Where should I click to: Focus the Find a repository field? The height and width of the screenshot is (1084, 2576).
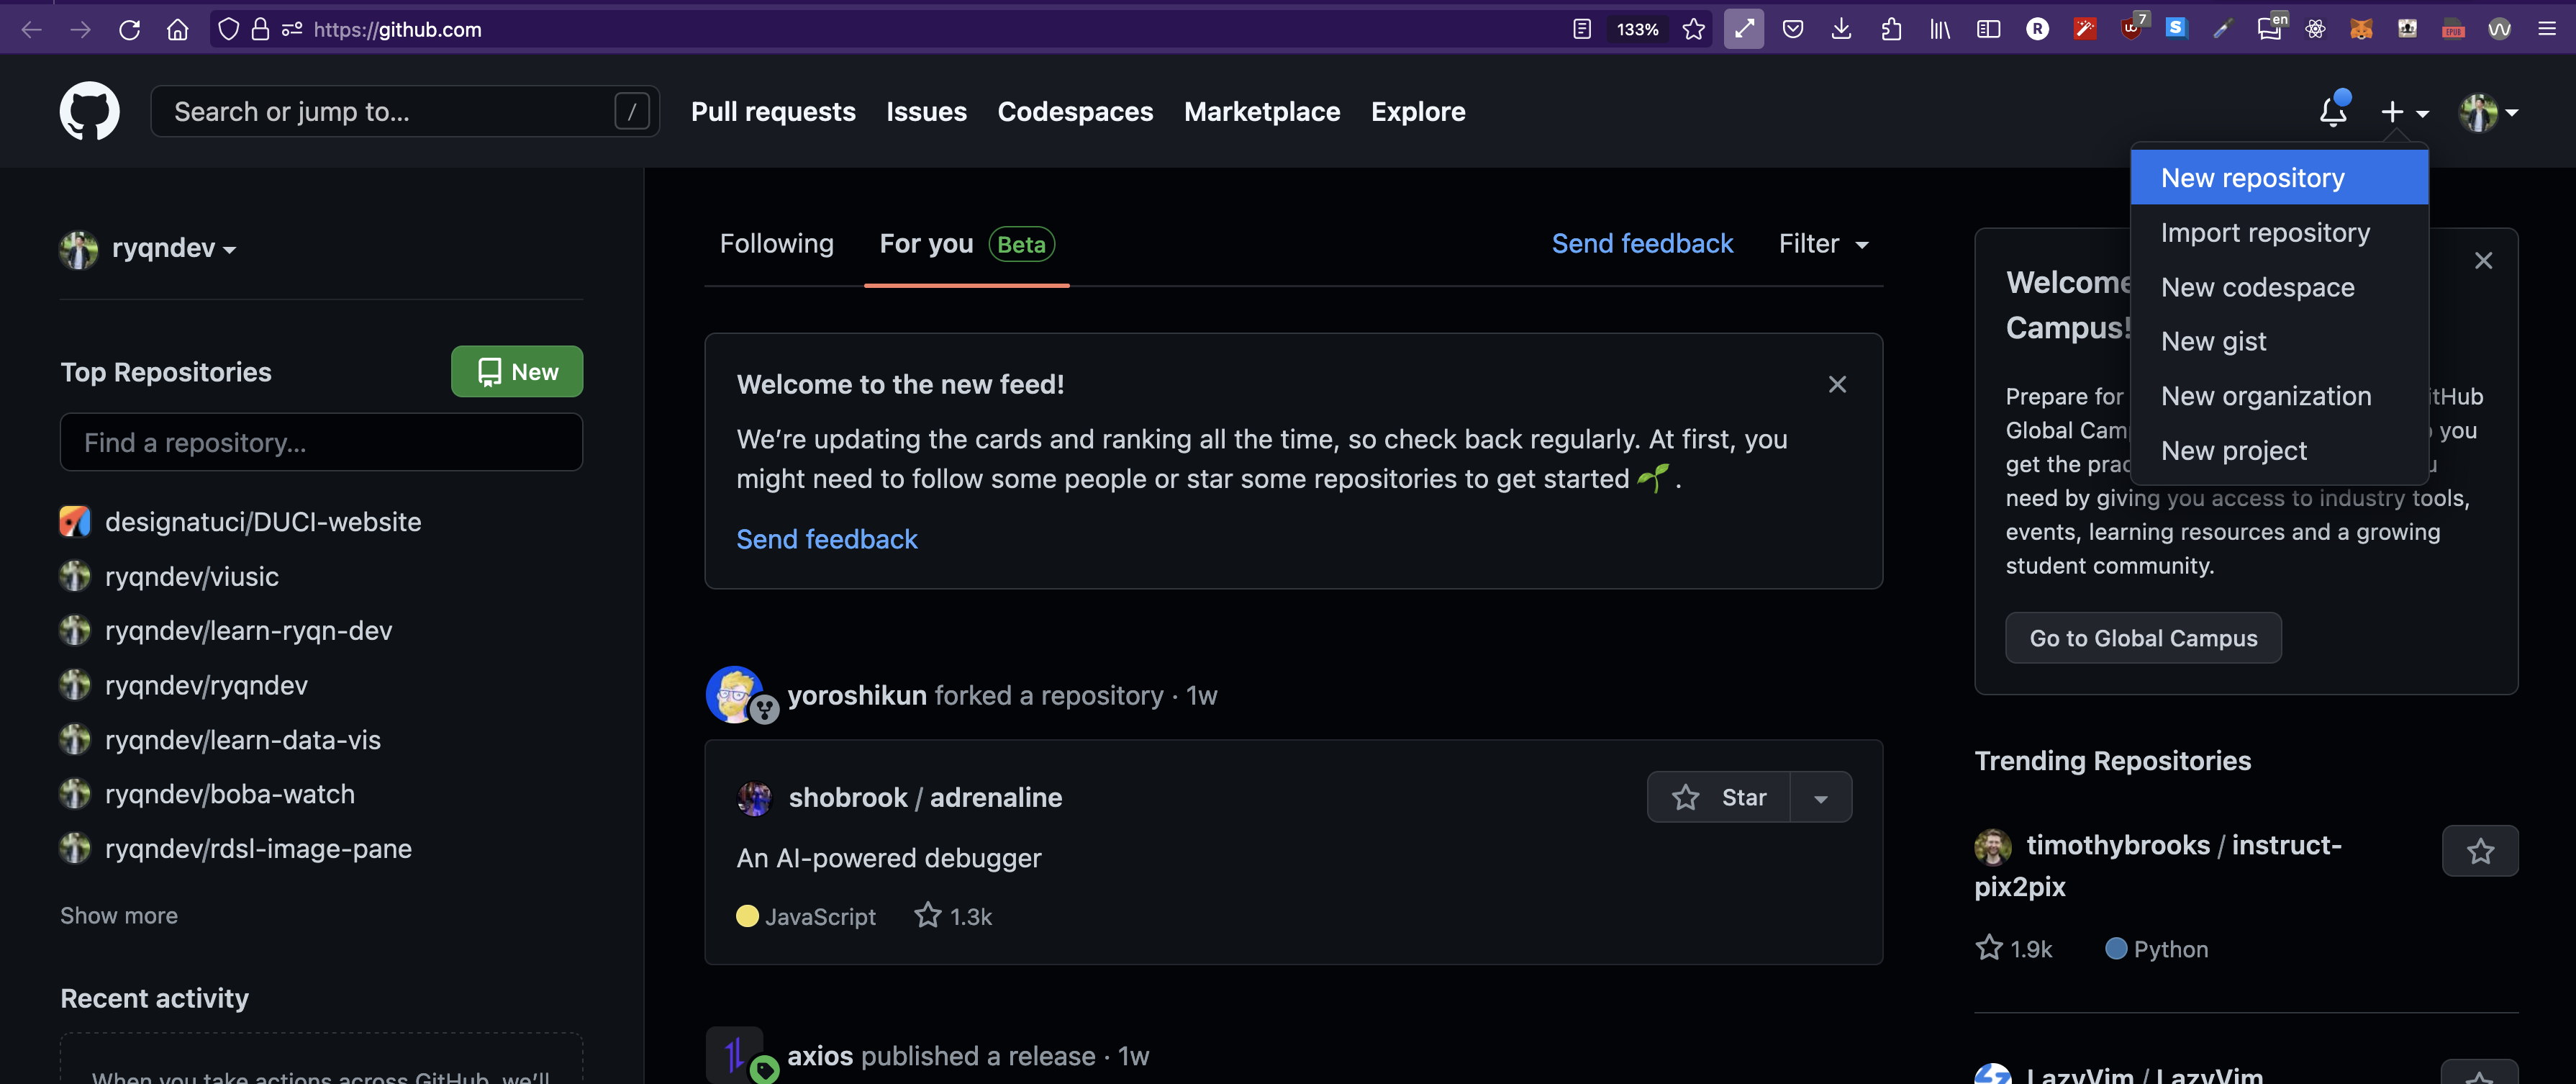[x=321, y=442]
